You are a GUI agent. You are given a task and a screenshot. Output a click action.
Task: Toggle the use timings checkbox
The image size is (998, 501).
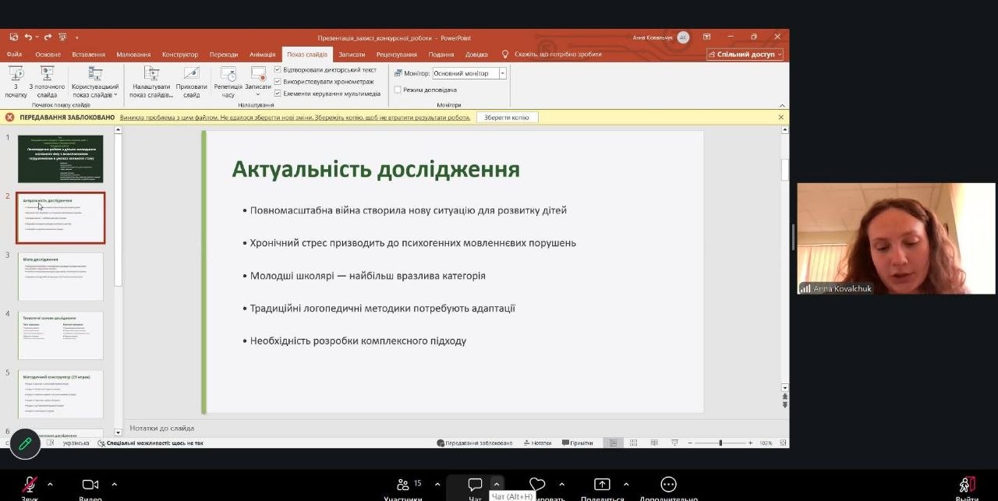coord(278,82)
